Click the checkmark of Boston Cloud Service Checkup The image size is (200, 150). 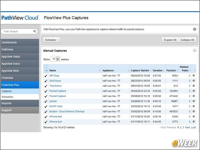coord(46,112)
